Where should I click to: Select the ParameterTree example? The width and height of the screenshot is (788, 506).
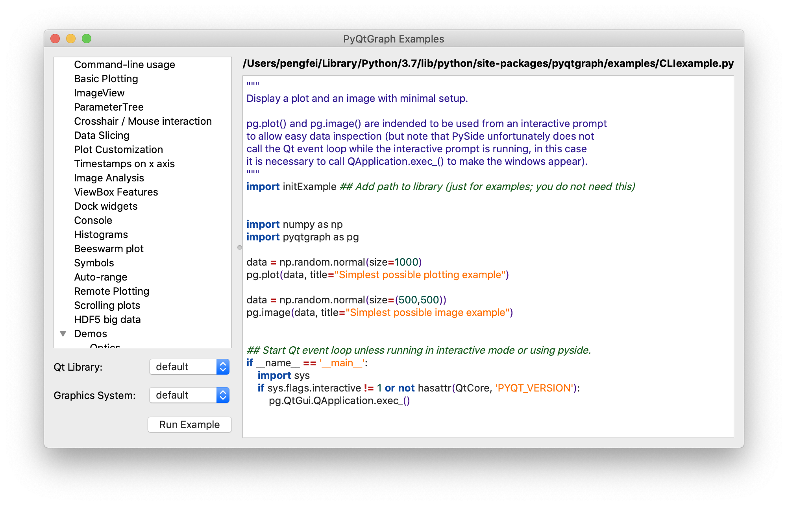pyautogui.click(x=109, y=107)
